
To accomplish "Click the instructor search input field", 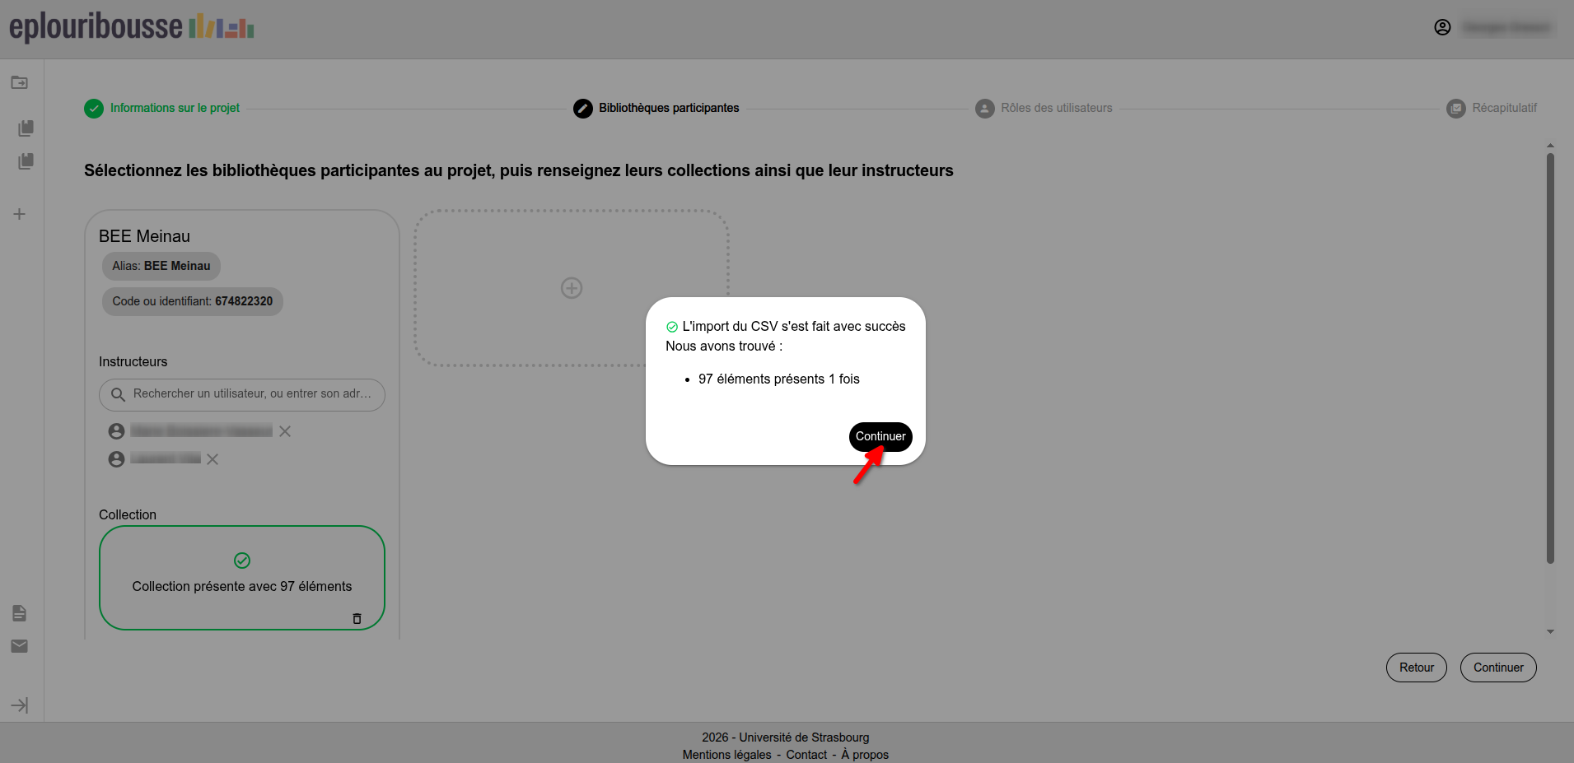I will (x=251, y=394).
